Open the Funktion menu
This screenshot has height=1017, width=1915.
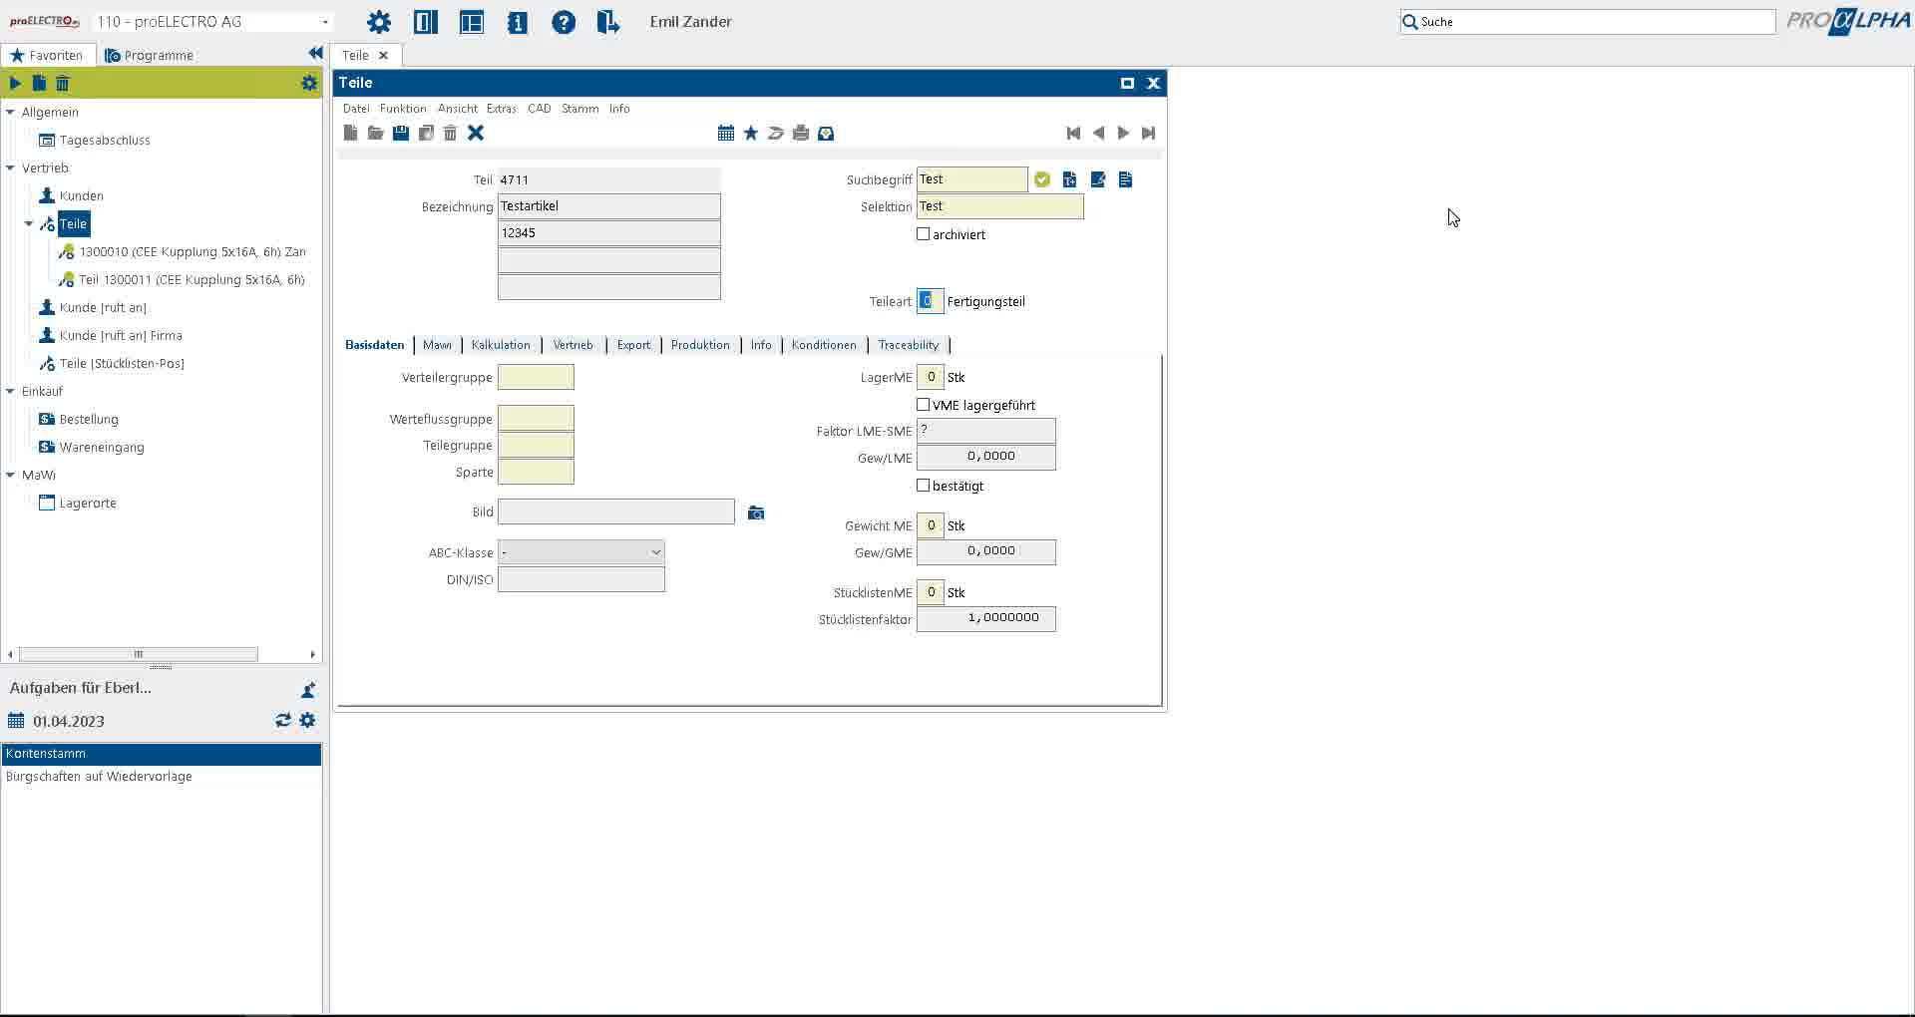point(403,109)
